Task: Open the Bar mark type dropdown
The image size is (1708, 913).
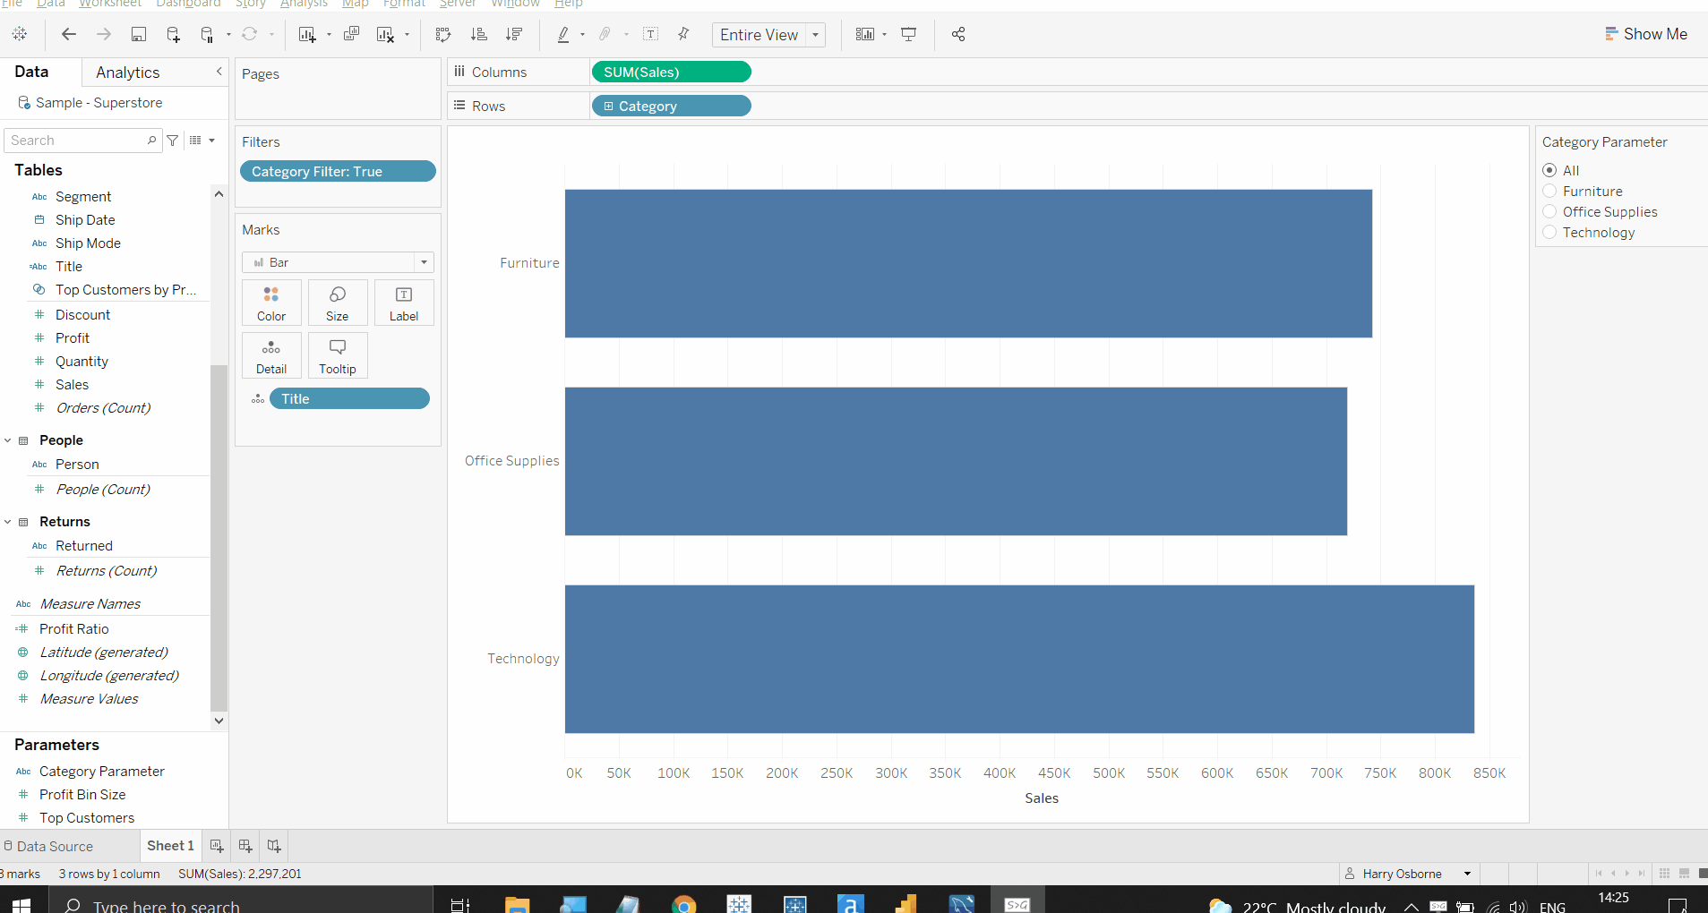Action: pyautogui.click(x=423, y=262)
